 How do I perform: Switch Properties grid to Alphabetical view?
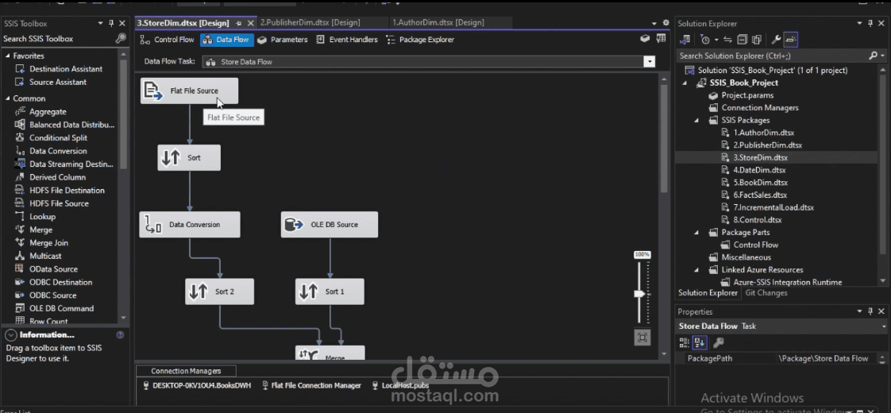(x=699, y=342)
